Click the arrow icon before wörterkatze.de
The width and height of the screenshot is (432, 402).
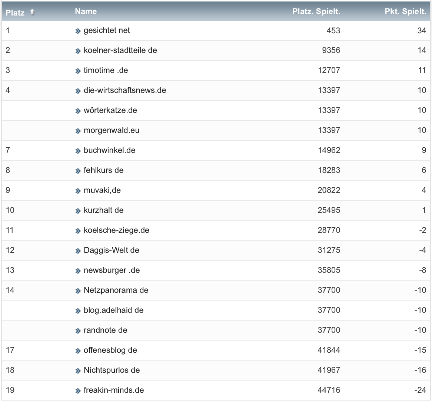[x=78, y=111]
